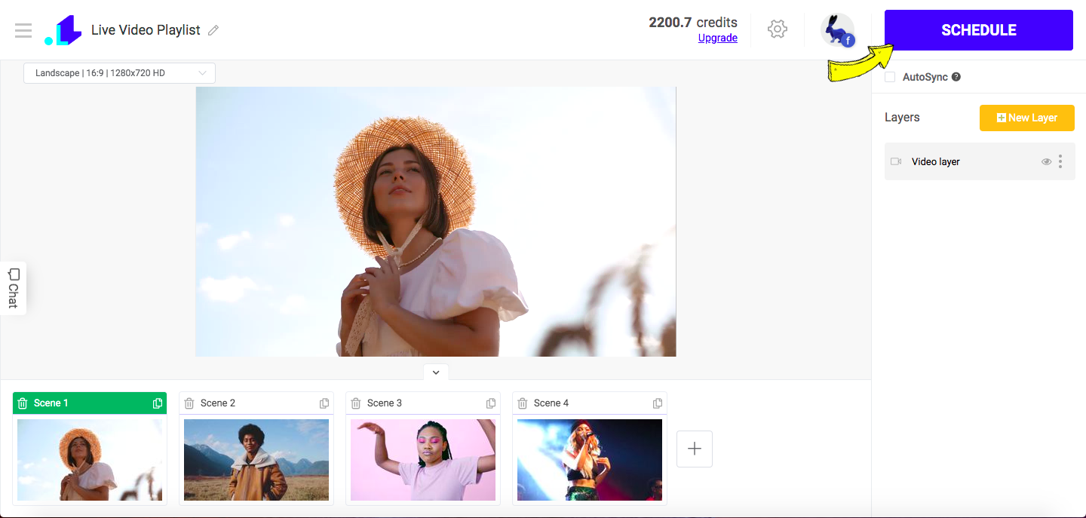
Task: Hide the Video layer with the eye toggle
Action: coord(1047,161)
